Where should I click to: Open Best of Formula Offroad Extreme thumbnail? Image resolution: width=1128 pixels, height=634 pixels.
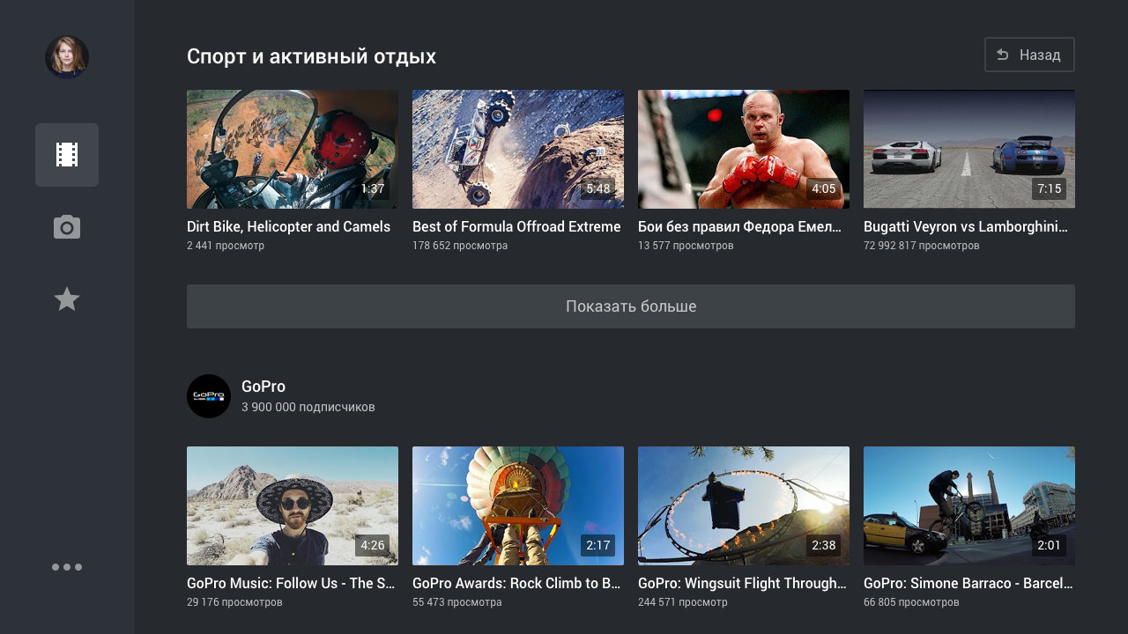pos(518,149)
